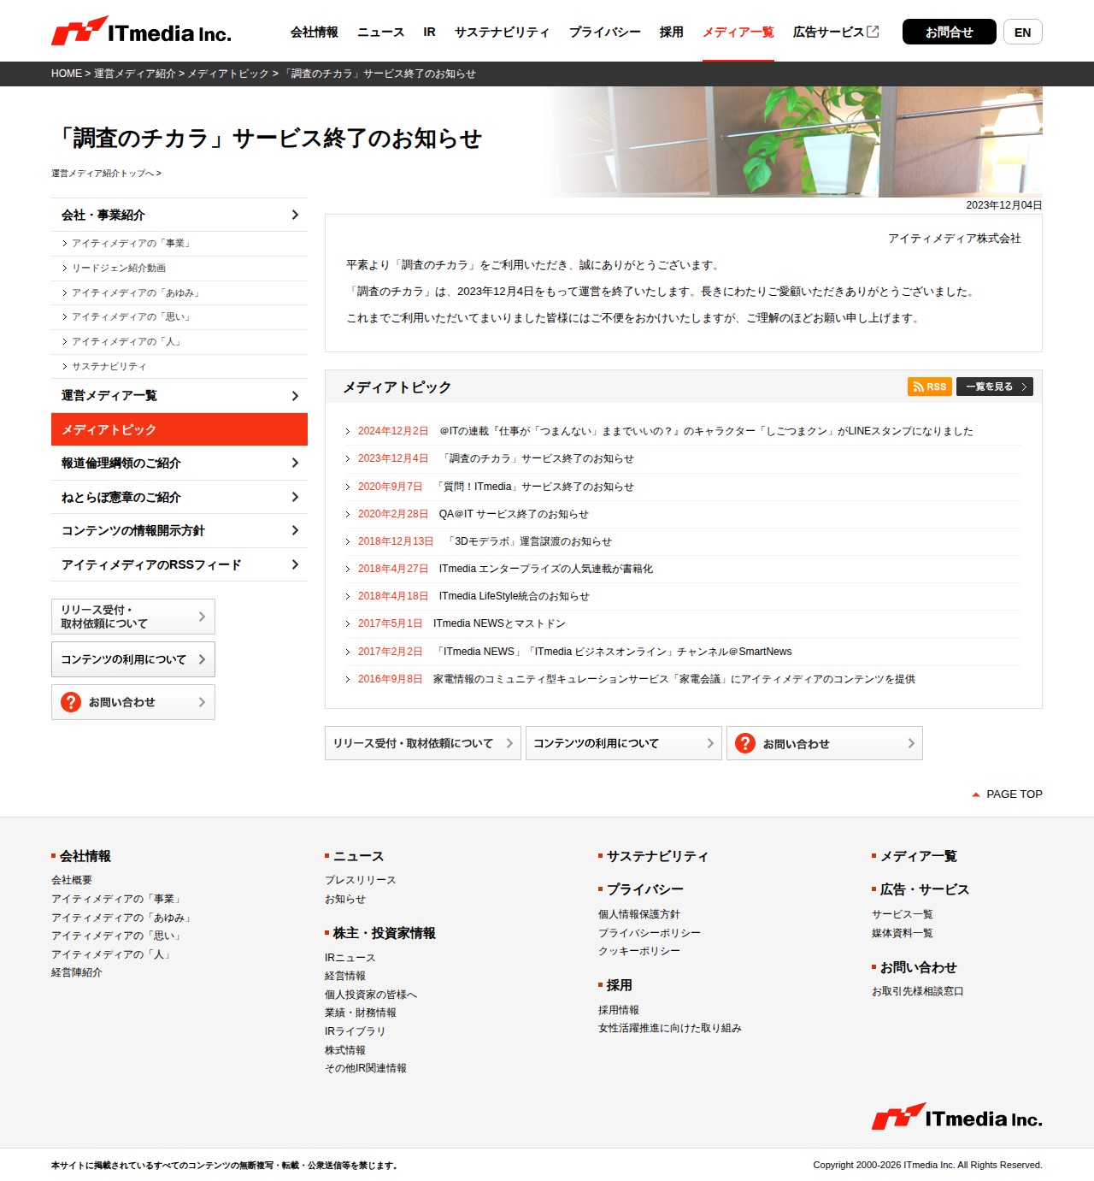
Task: Click the chevron next to 報道倫理綱領のご紹介
Action: pos(295,463)
